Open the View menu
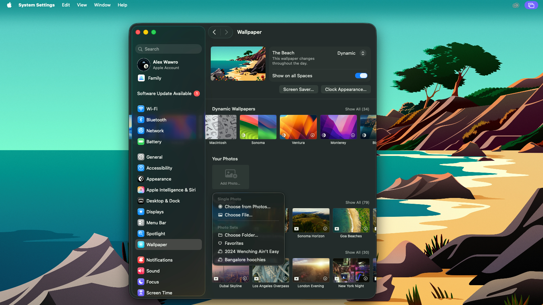Image resolution: width=543 pixels, height=305 pixels. [x=82, y=5]
